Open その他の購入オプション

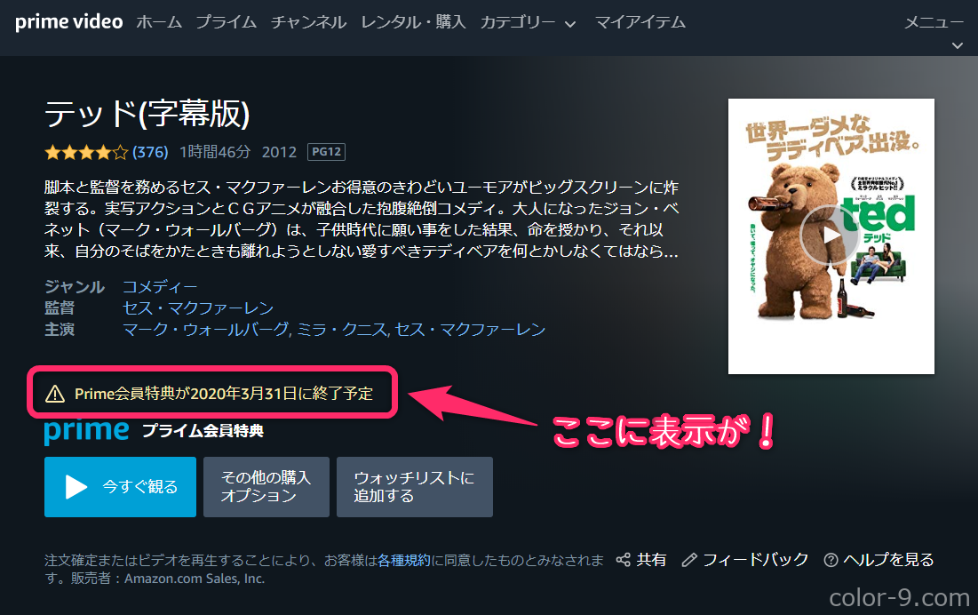click(266, 486)
